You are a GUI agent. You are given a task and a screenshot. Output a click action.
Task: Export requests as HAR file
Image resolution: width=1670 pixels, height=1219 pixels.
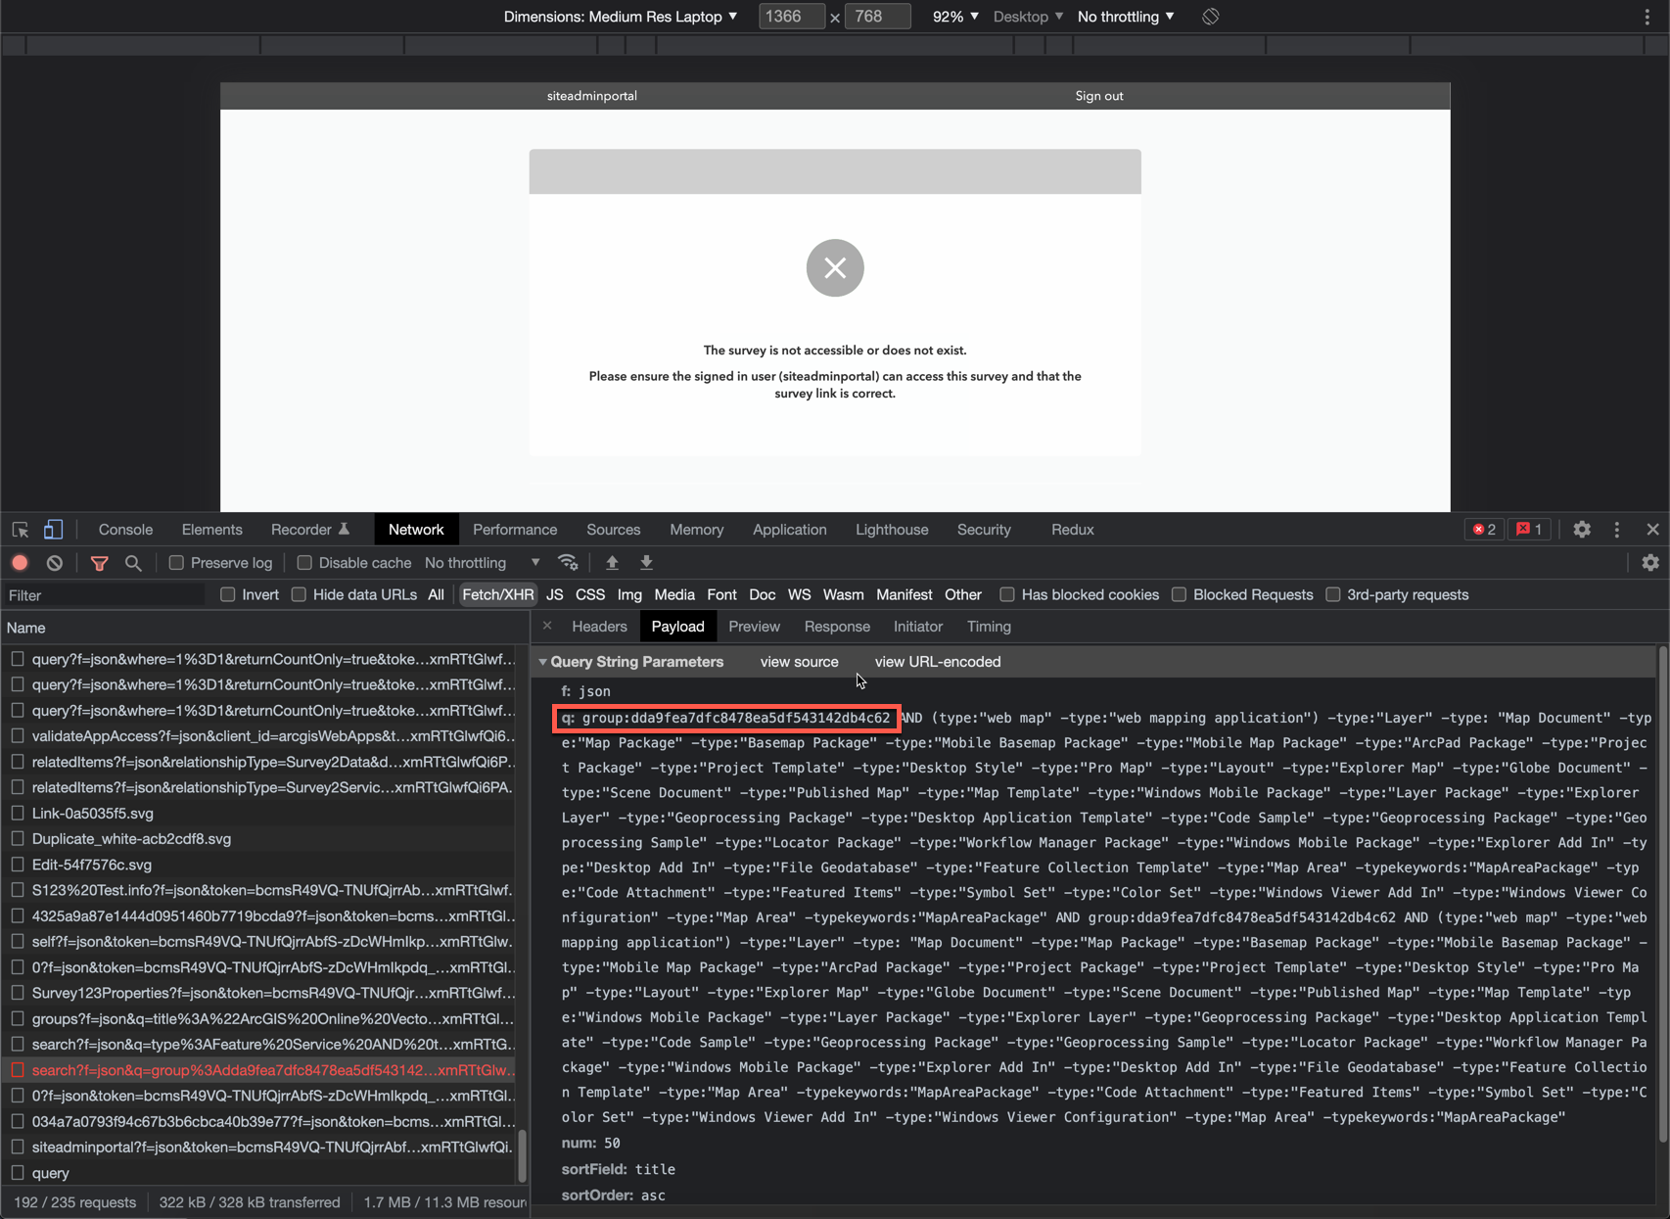646,562
